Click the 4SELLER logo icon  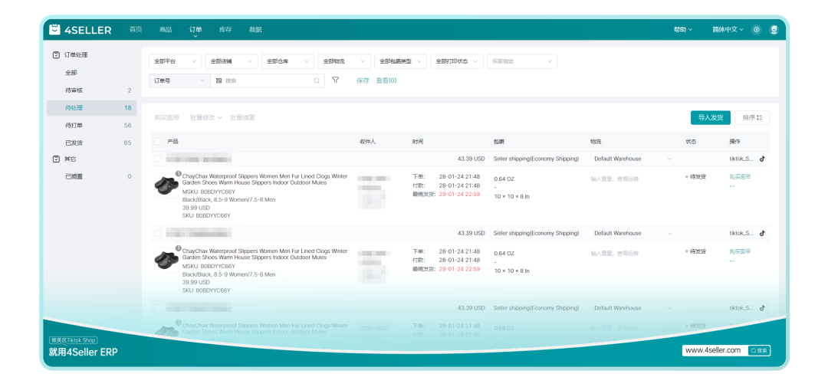54,30
